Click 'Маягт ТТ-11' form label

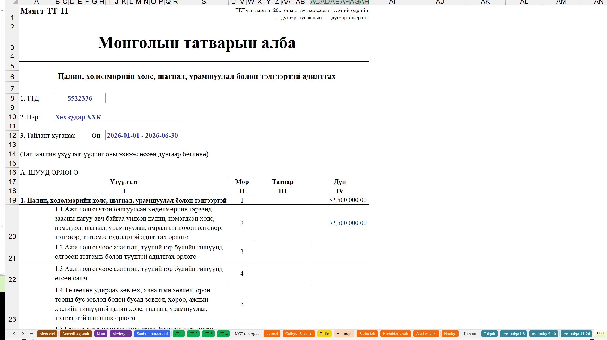click(x=44, y=11)
